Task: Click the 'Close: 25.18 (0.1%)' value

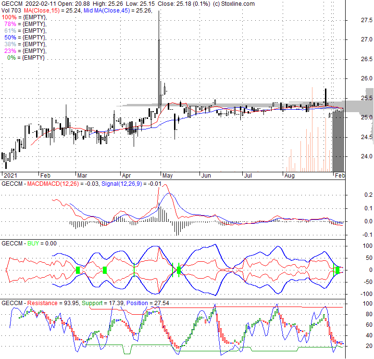Action: point(184,4)
